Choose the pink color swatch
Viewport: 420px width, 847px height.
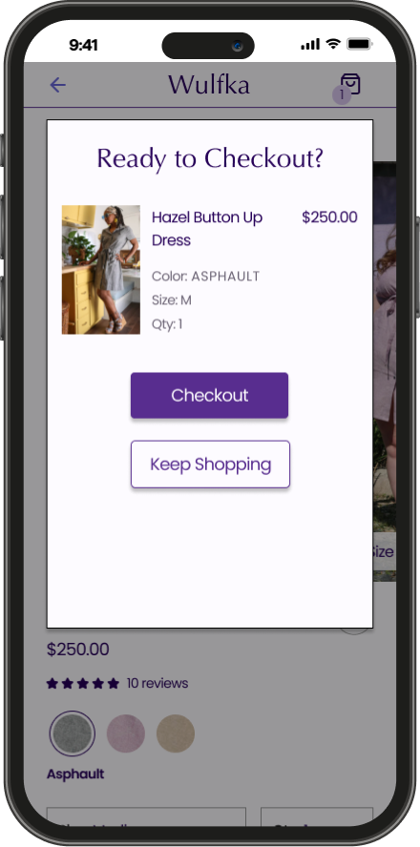coord(126,733)
